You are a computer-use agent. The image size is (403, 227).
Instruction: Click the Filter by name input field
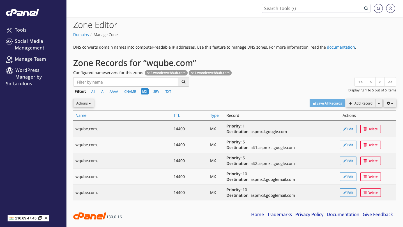(x=125, y=82)
